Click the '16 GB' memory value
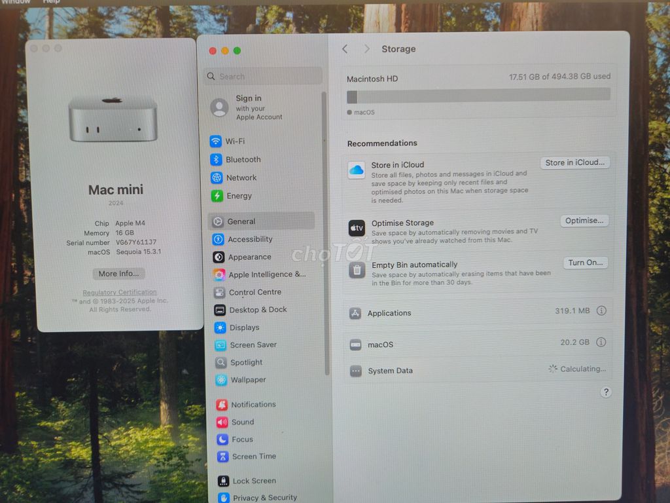Screen dimensions: 670x503 click(124, 233)
